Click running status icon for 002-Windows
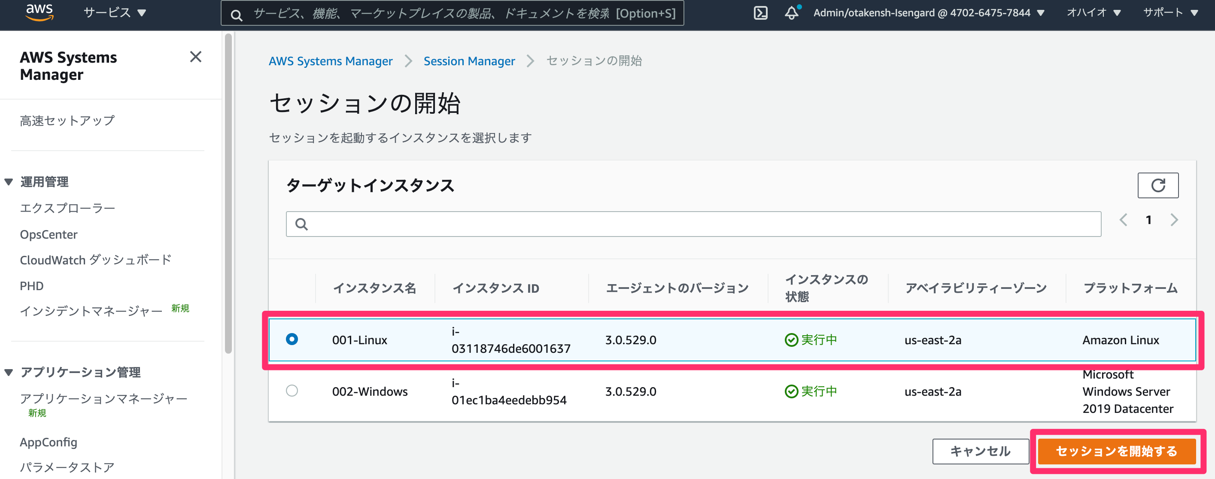Viewport: 1215px width, 479px height. tap(791, 391)
